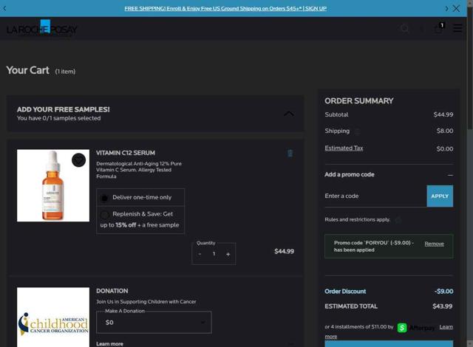Click the DONATION heading
This screenshot has width=473, height=347.
[x=112, y=291]
